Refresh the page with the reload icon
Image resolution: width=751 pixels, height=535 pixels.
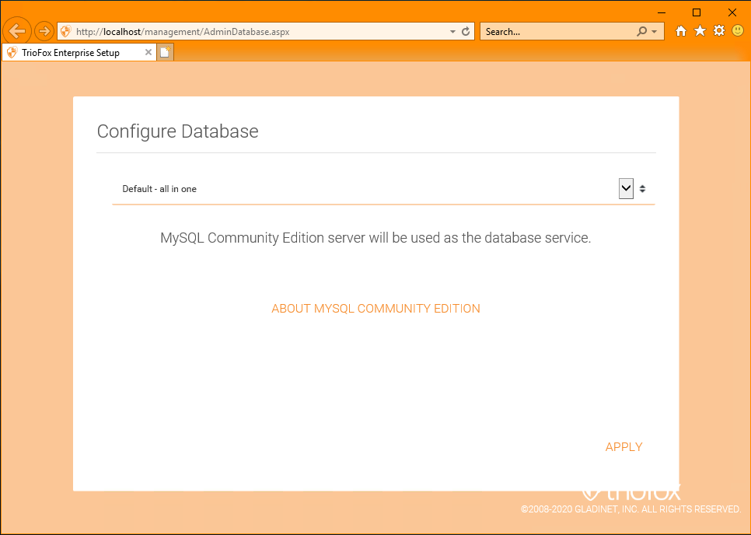[466, 32]
